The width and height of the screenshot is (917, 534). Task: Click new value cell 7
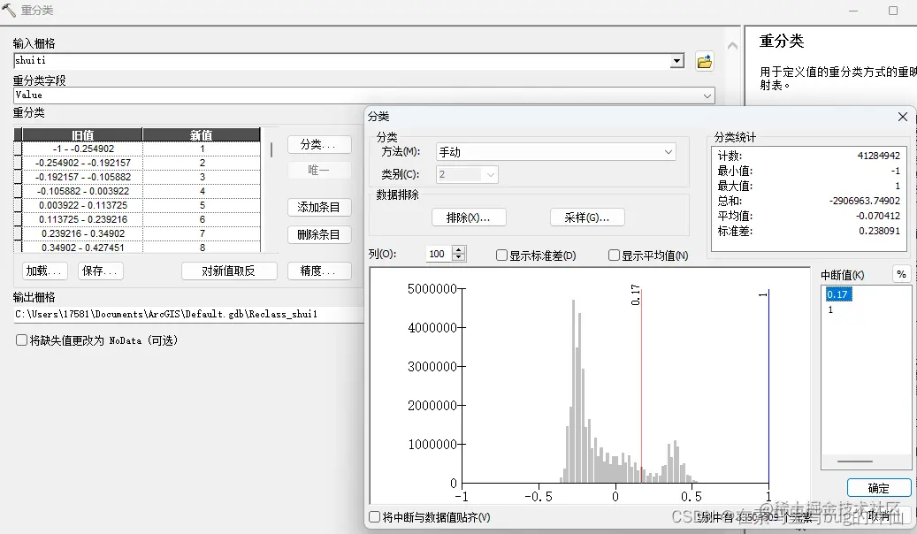point(202,233)
